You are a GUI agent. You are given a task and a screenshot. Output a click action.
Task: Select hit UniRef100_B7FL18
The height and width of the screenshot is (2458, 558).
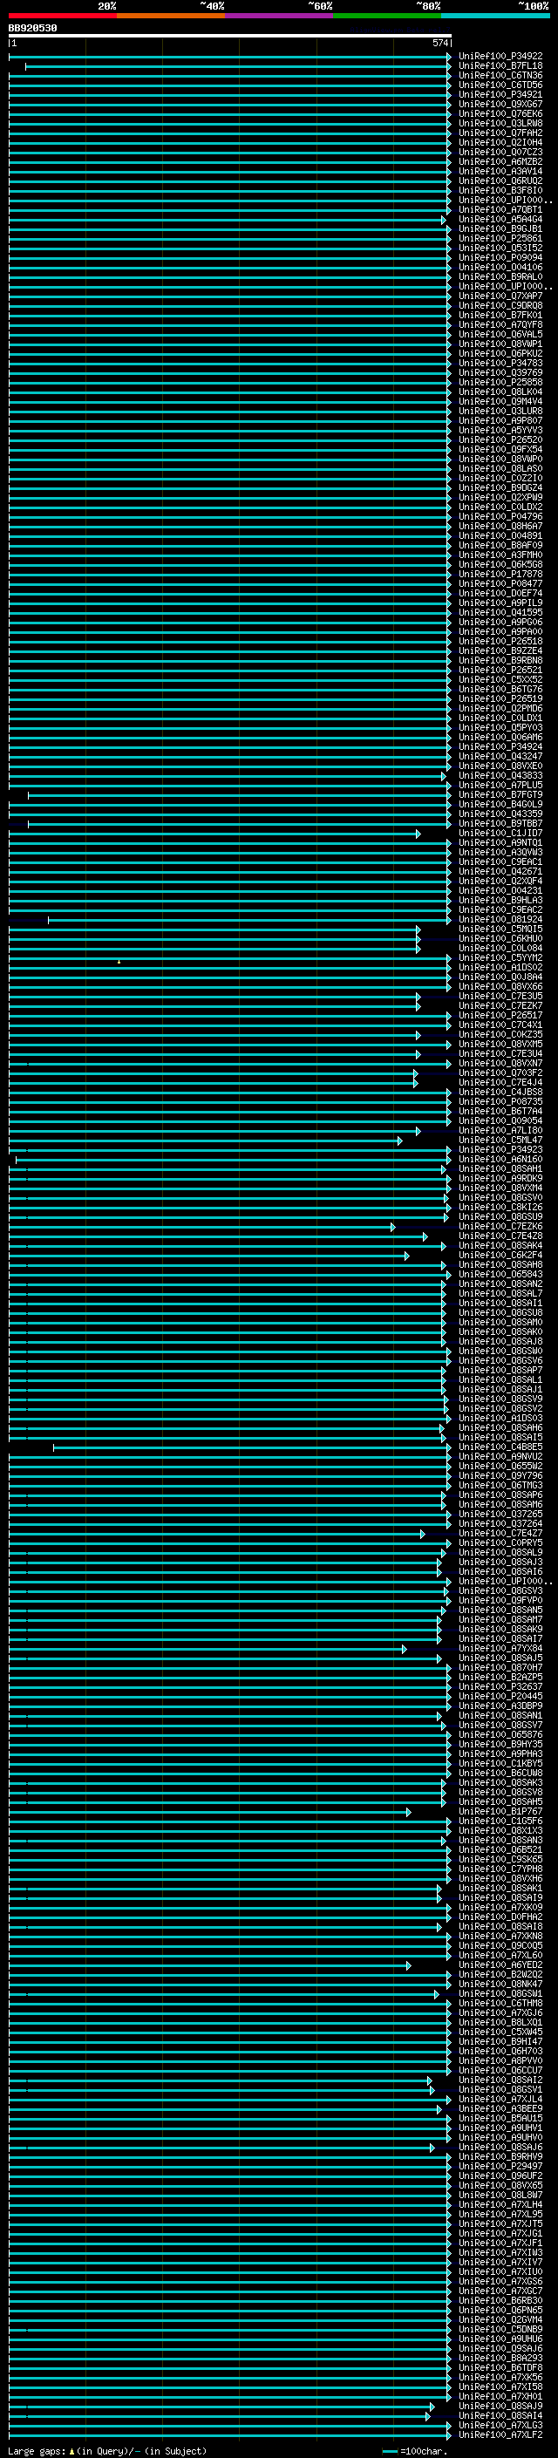(500, 67)
